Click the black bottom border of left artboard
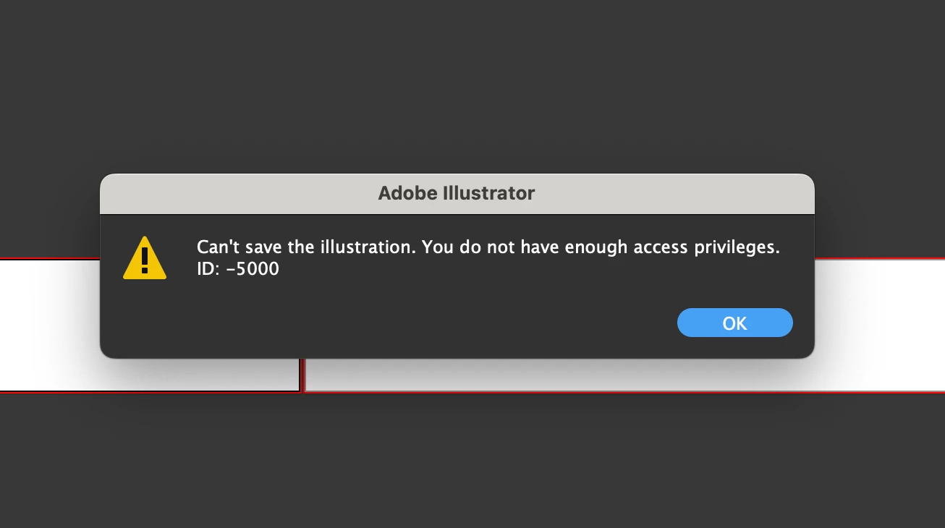 pyautogui.click(x=145, y=392)
